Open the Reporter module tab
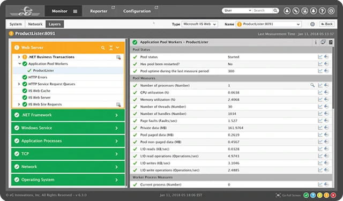 [x=99, y=11]
